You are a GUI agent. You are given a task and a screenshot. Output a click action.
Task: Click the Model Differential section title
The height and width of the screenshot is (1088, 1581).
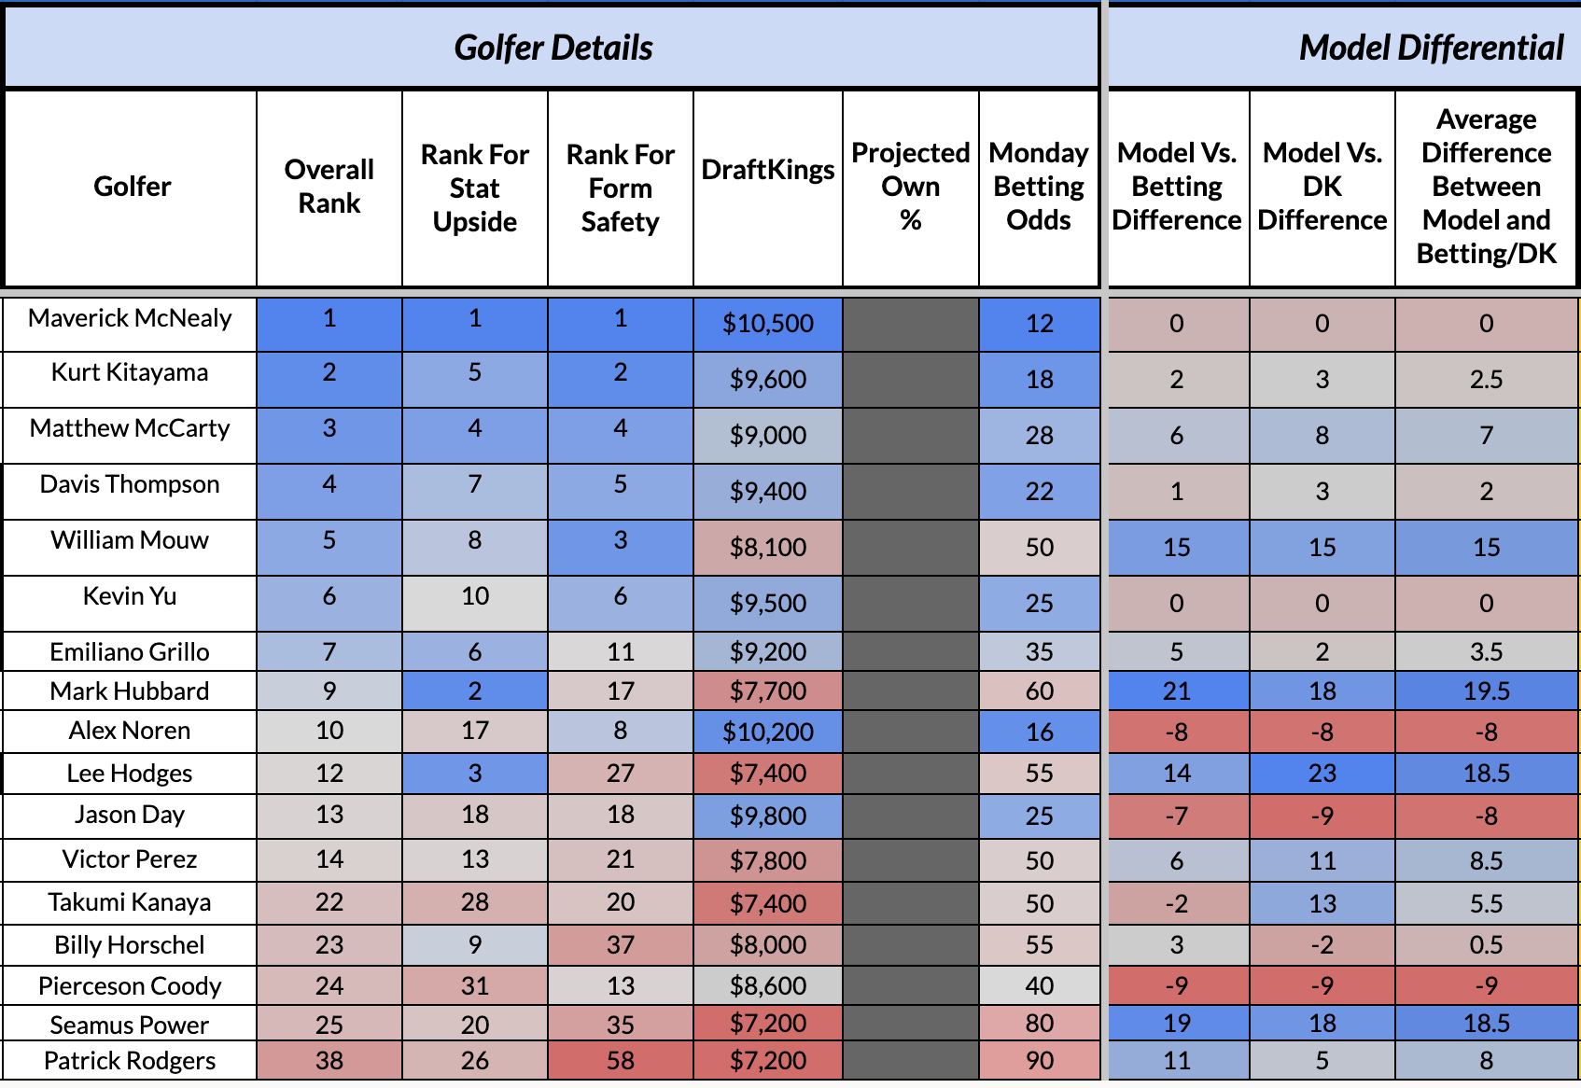point(1430,48)
